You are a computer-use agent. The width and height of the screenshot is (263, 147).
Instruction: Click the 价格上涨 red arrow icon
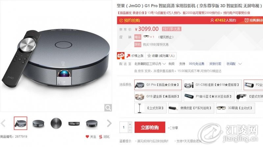[x=128, y=56]
